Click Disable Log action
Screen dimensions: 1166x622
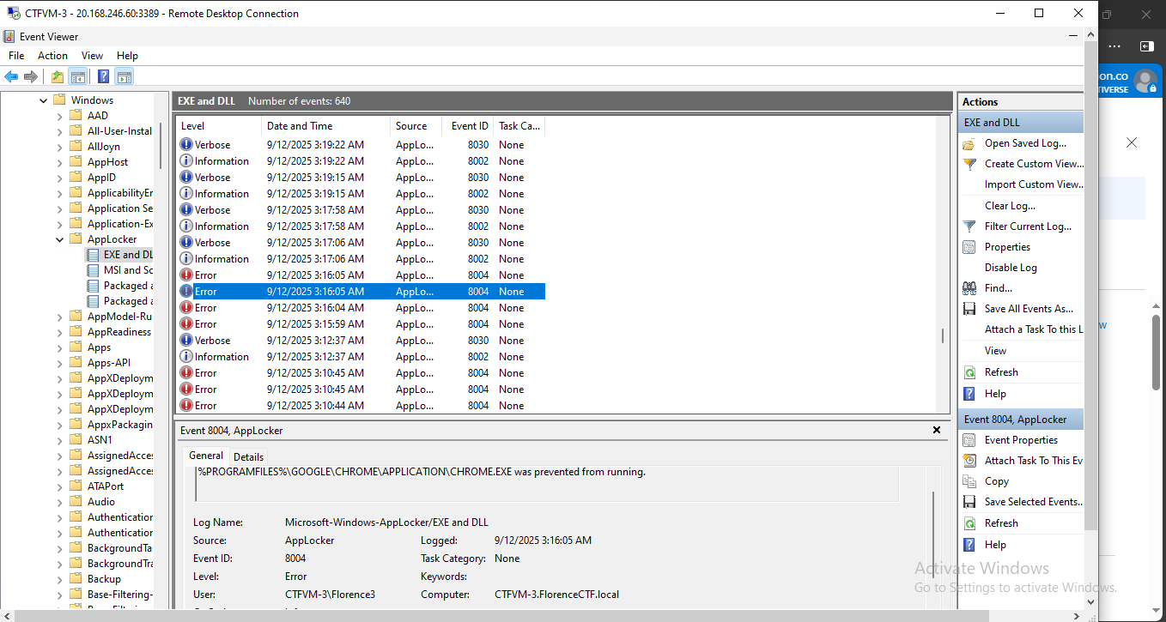click(x=1011, y=268)
